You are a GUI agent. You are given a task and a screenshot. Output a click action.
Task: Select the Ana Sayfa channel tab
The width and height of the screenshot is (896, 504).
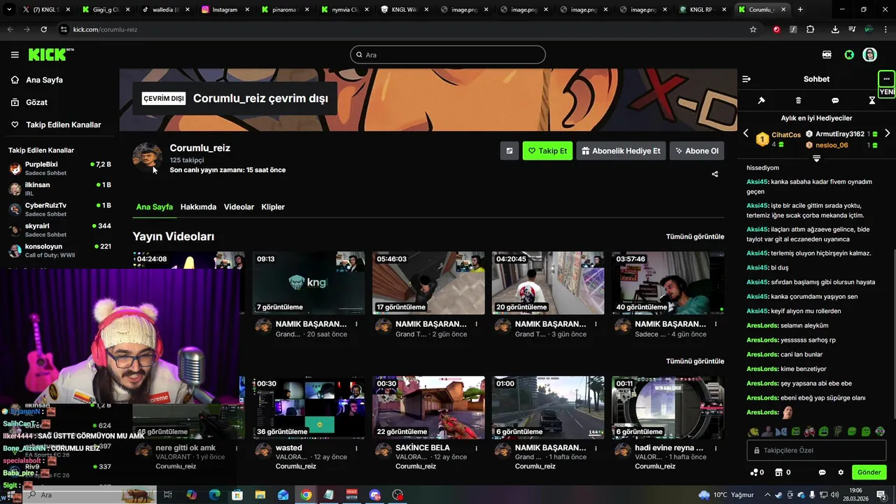pos(154,207)
